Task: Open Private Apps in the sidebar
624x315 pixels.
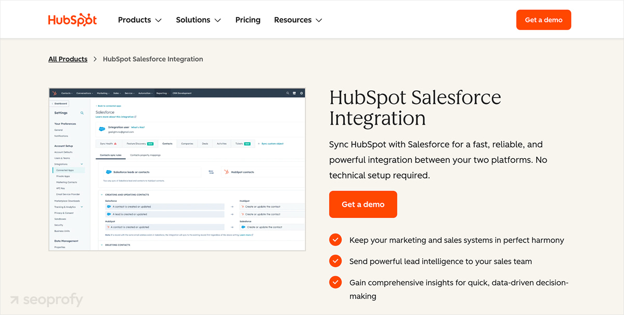Action: tap(63, 176)
